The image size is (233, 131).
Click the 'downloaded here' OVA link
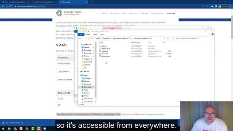pos(156,114)
